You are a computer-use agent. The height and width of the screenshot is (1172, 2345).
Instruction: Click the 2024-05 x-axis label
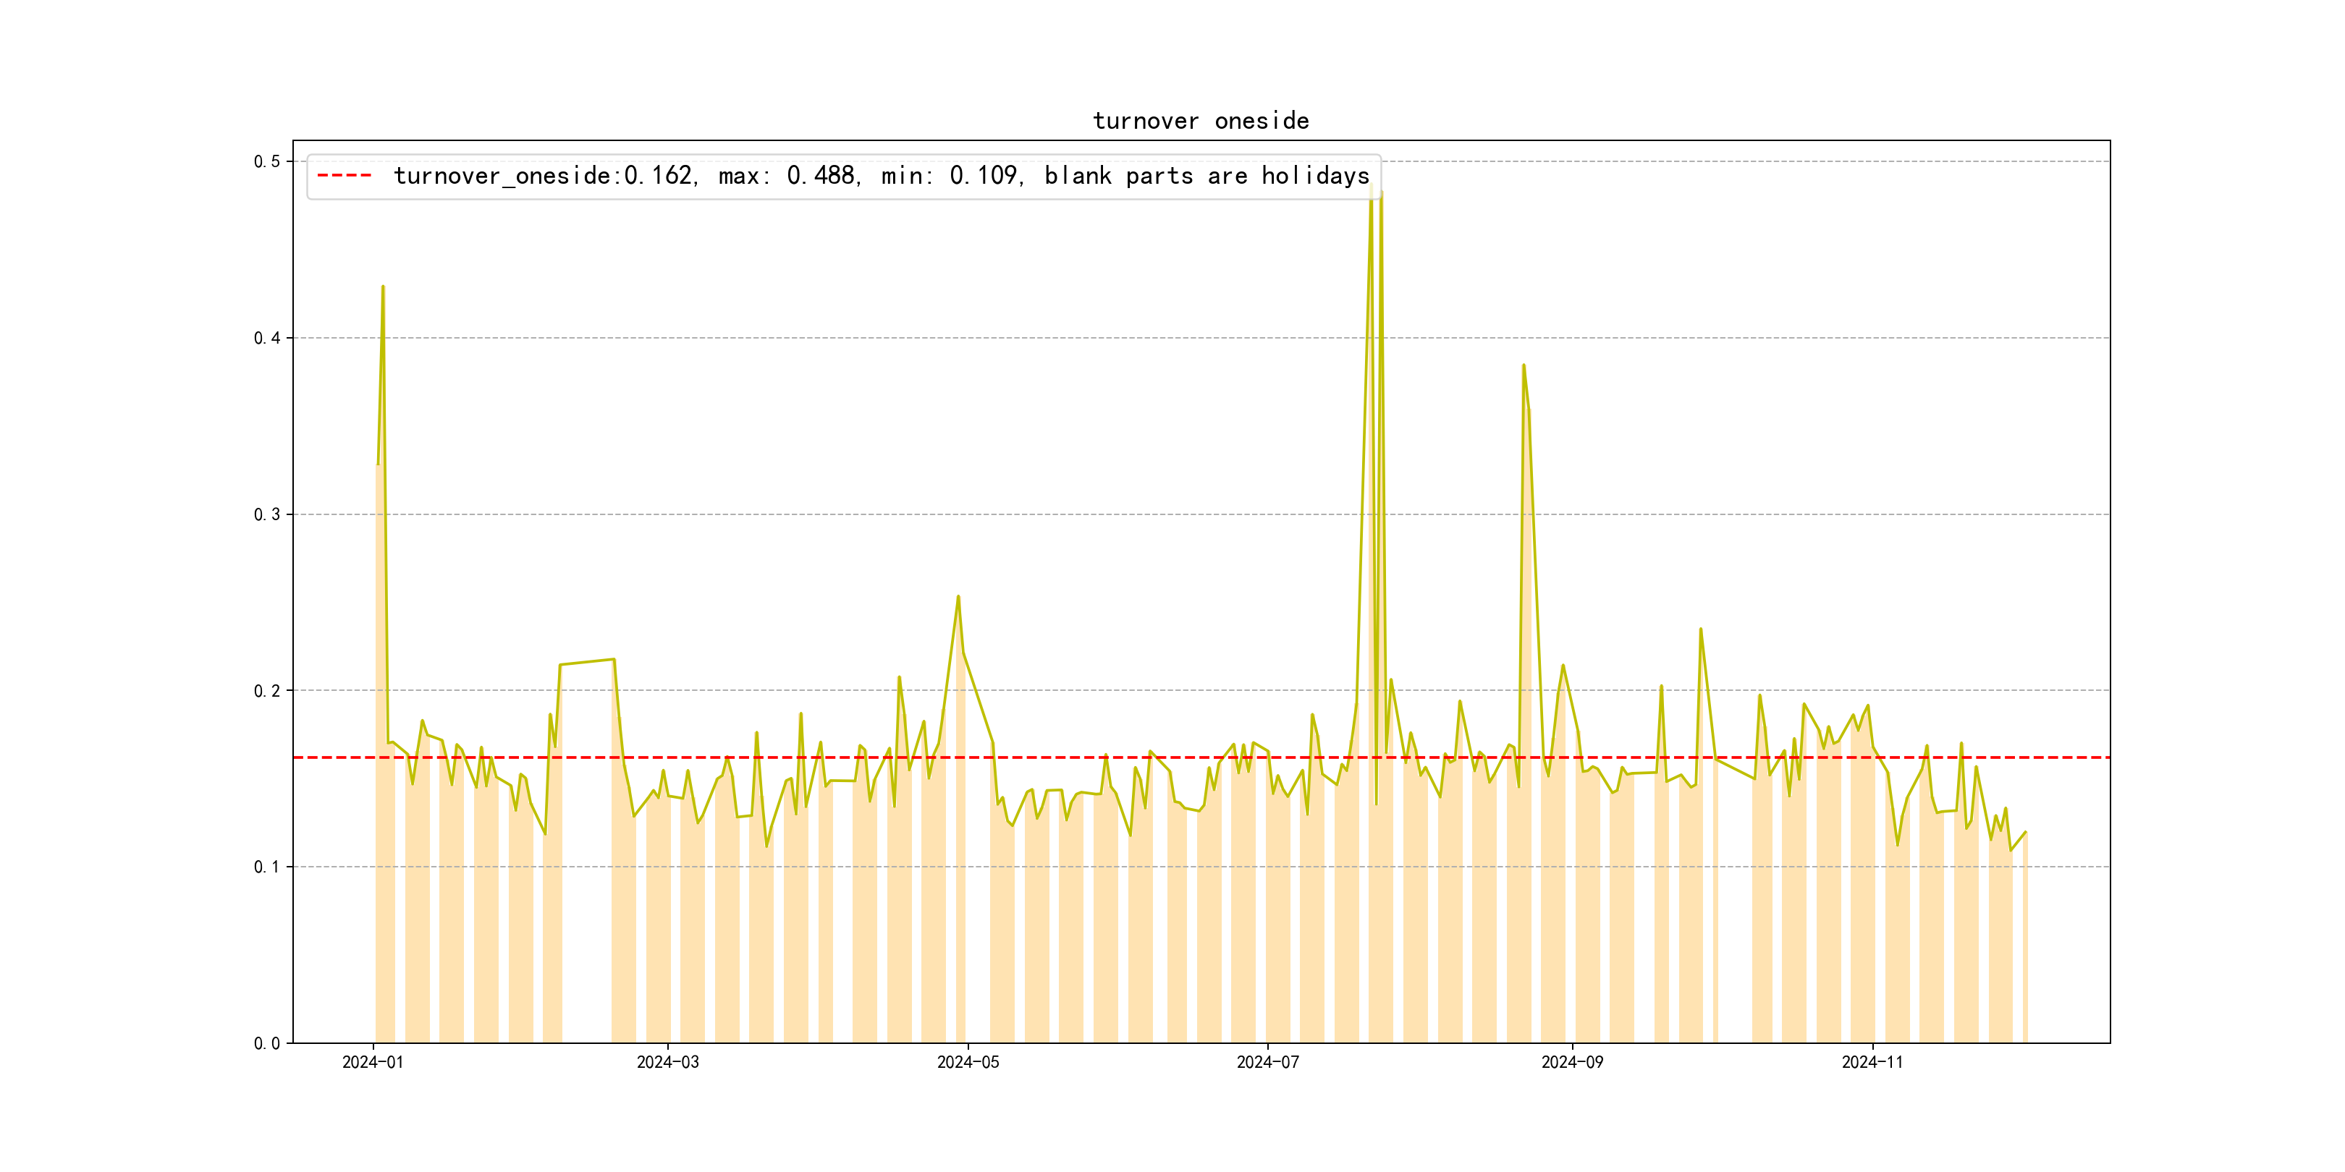[968, 1062]
